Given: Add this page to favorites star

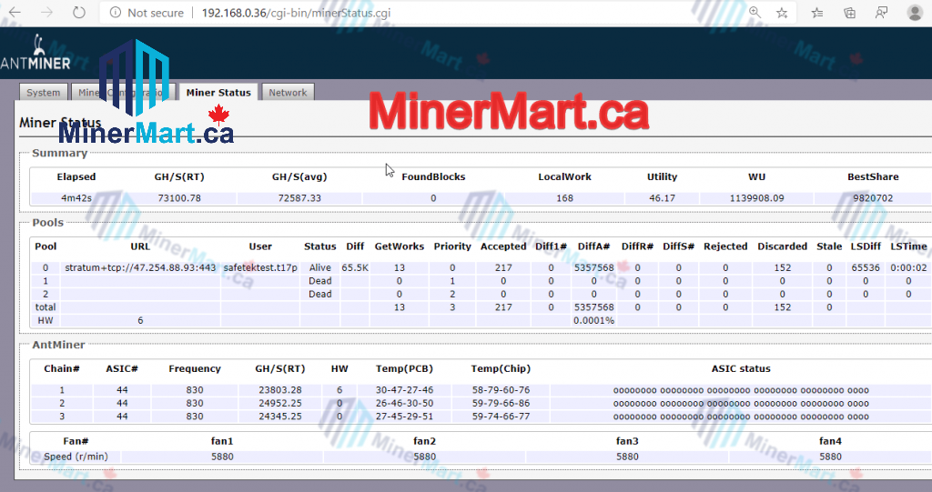Looking at the screenshot, I should (x=782, y=13).
